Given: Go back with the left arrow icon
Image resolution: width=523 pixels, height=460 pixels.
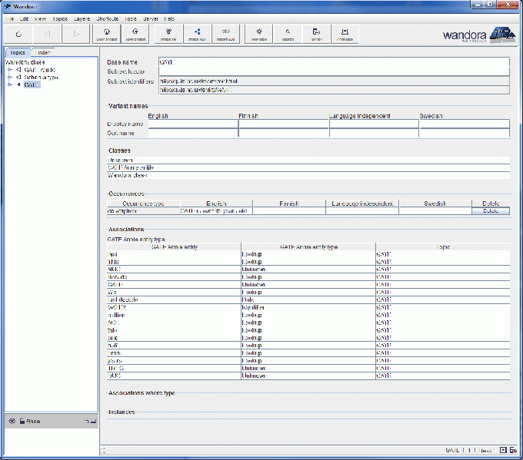Looking at the screenshot, I should click(47, 34).
